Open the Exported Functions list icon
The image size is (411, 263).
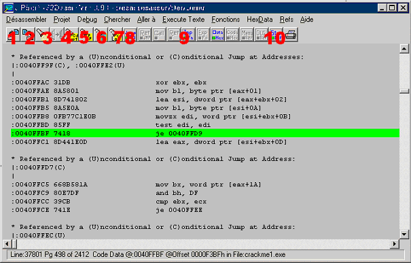(x=203, y=35)
